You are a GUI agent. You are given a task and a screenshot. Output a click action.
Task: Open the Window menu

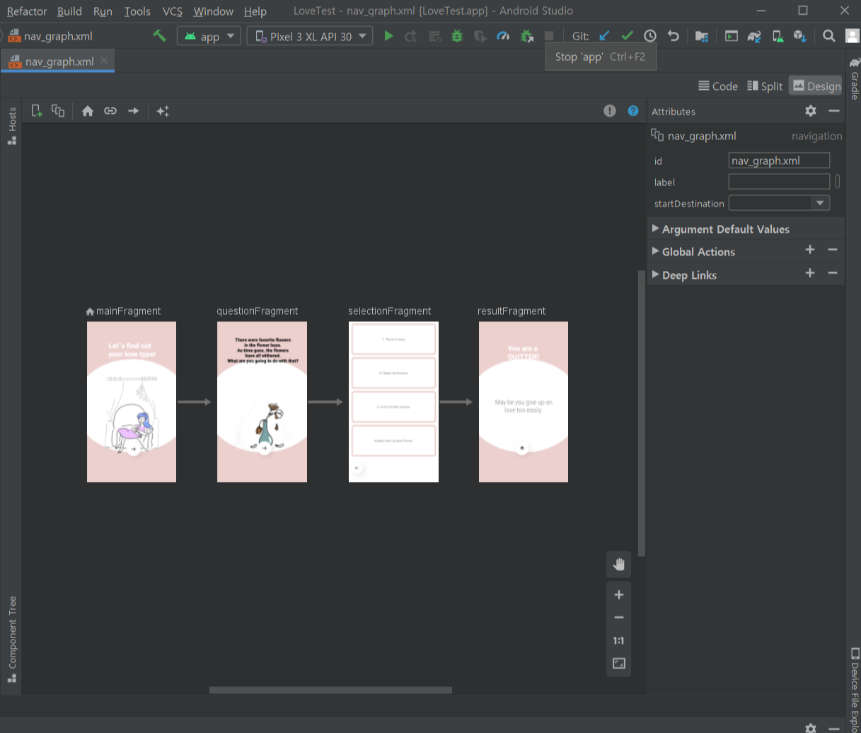[x=213, y=11]
